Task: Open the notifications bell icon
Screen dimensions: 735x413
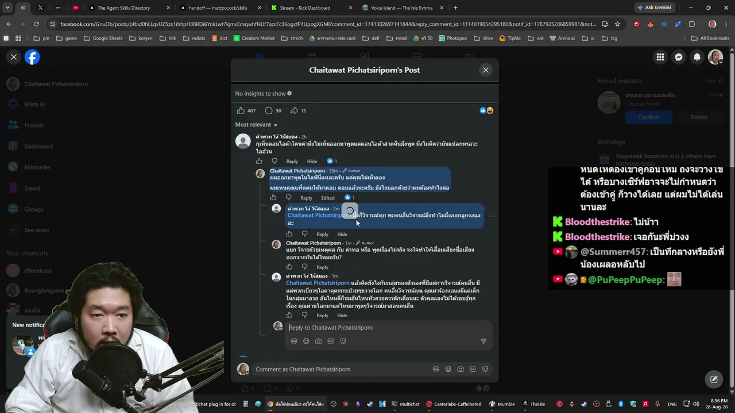Action: click(x=697, y=57)
